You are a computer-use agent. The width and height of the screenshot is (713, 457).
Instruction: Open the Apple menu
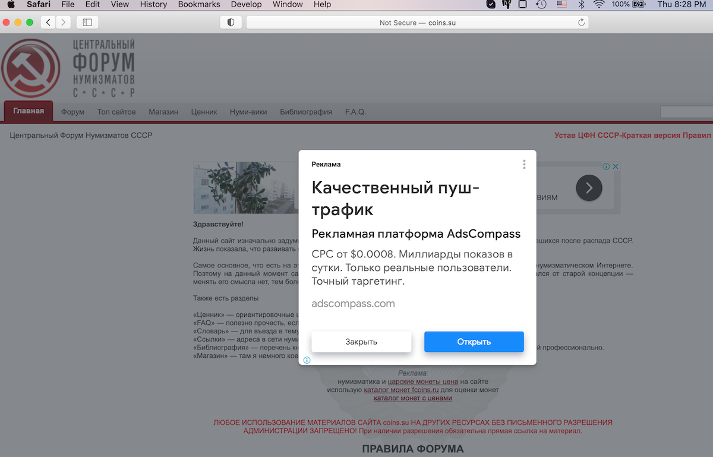[11, 5]
